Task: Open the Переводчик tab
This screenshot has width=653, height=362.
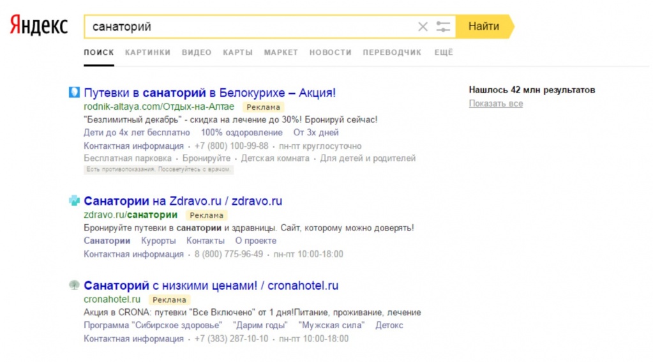Action: 392,52
